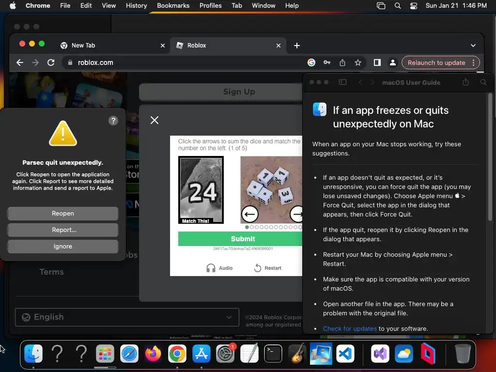Viewport: 496px width, 372px height.
Task: Click the dice puzzle left arrow
Action: [249, 214]
